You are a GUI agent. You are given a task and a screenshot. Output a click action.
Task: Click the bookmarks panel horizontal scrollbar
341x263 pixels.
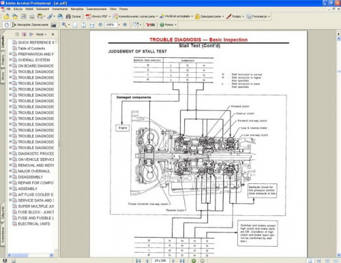[x=31, y=256]
